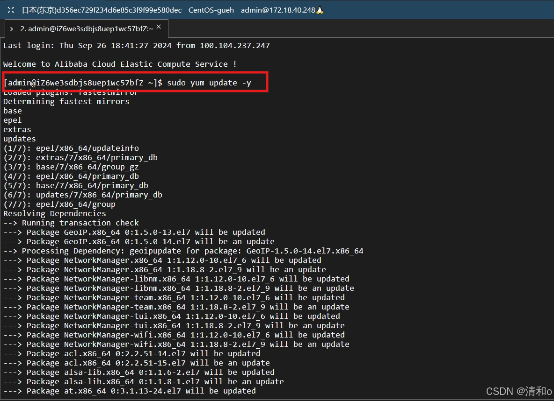
Task: Click the GeoIP 1.5.0-13.el7 will be updated line
Action: [x=134, y=232]
